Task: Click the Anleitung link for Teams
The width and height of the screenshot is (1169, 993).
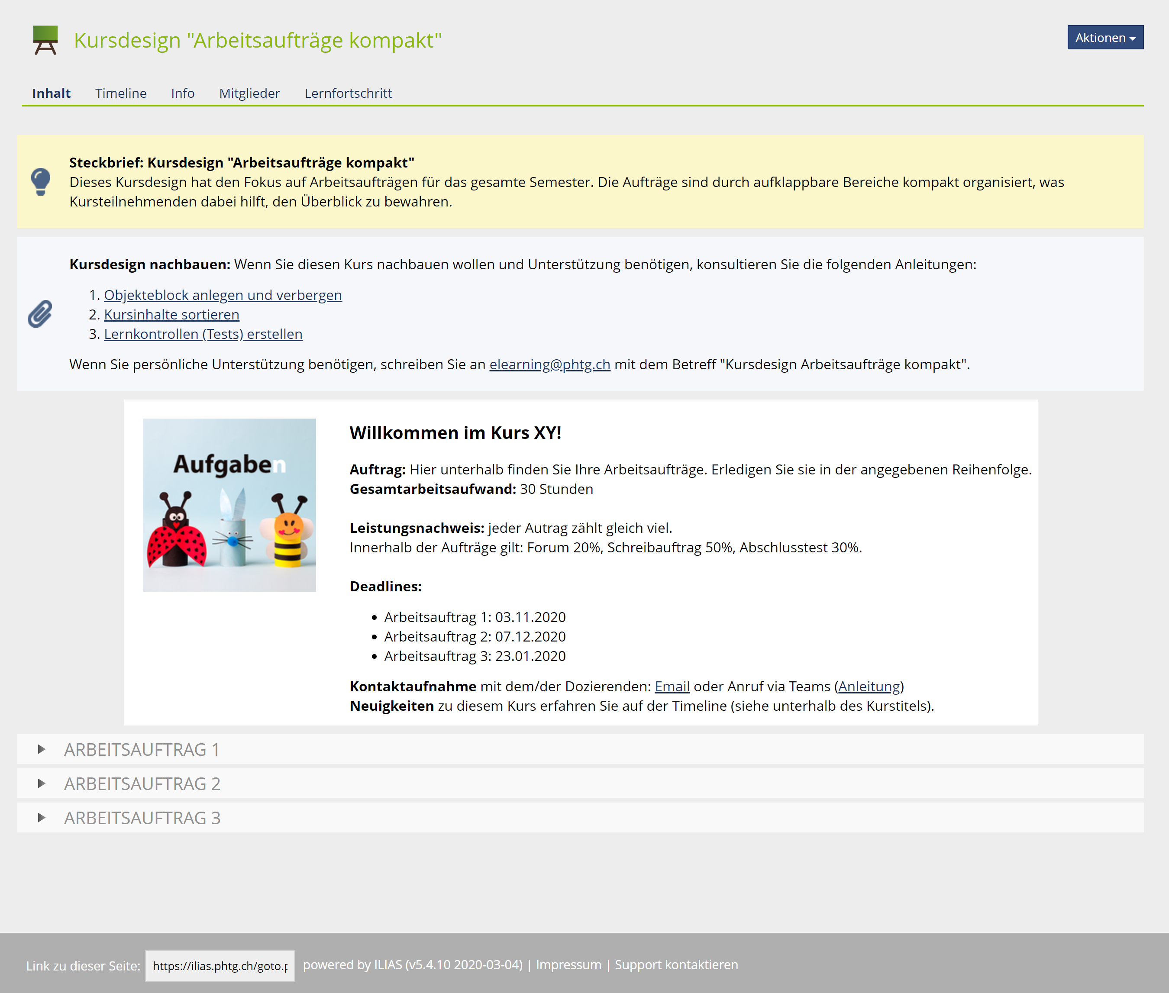Action: point(869,687)
